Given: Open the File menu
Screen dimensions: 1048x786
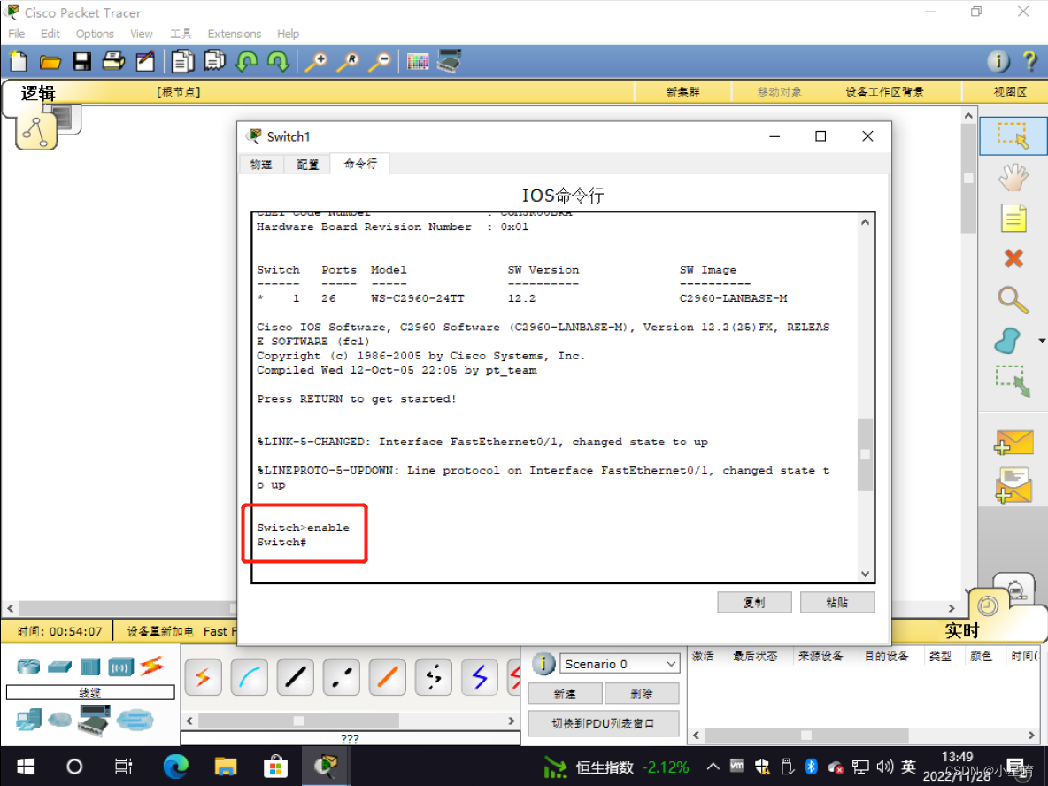Looking at the screenshot, I should point(17,34).
